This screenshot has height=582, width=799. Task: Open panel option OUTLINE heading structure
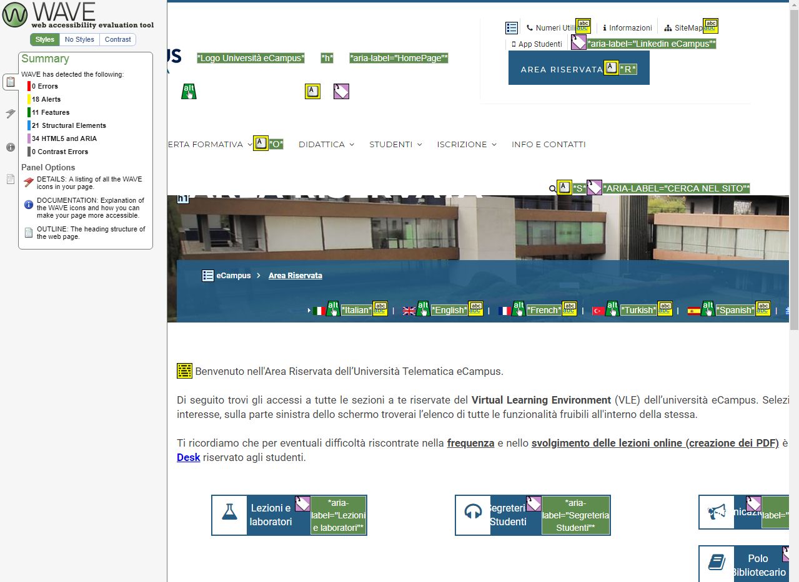(x=84, y=233)
